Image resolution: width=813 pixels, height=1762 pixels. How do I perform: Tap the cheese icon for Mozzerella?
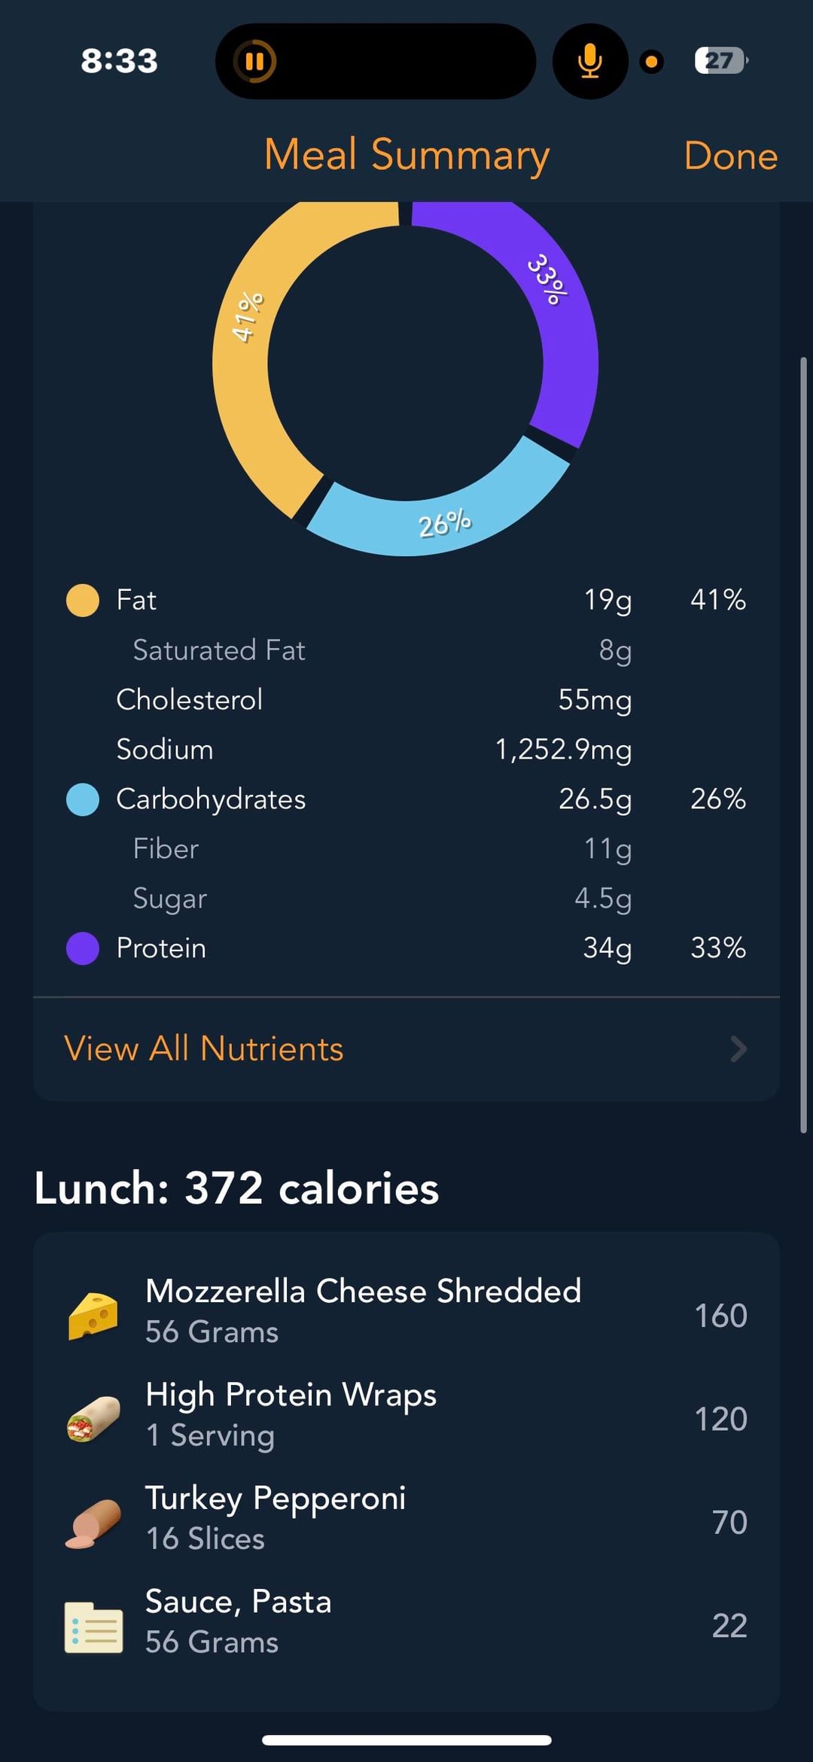click(x=93, y=1316)
